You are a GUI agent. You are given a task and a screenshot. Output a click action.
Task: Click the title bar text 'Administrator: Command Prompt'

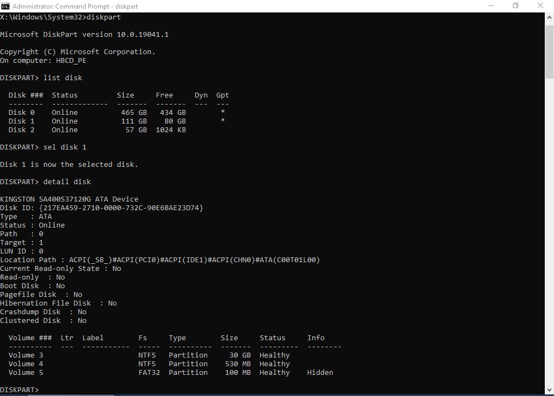[60, 6]
